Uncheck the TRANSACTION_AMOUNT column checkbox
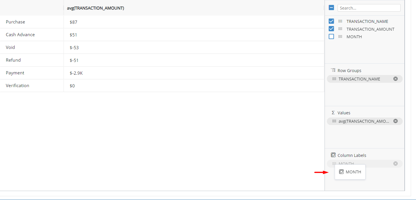Screen dimensions: 416x200 331,29
